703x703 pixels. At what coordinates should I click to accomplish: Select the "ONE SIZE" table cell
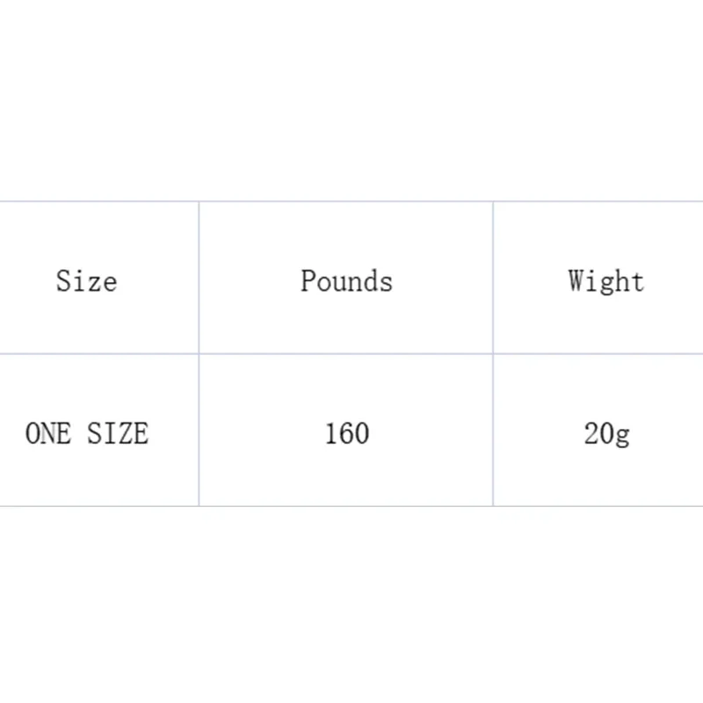pyautogui.click(x=87, y=433)
